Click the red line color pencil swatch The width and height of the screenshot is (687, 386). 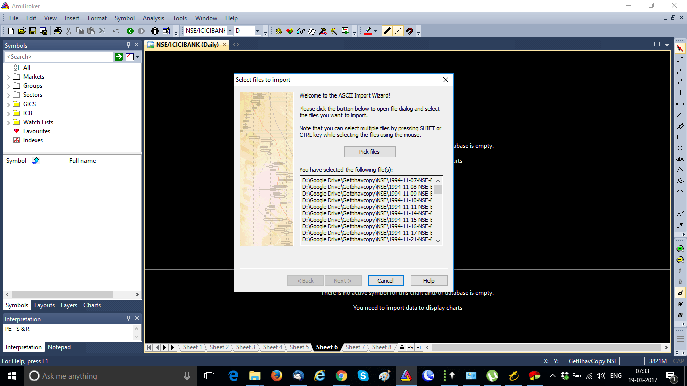click(x=368, y=31)
